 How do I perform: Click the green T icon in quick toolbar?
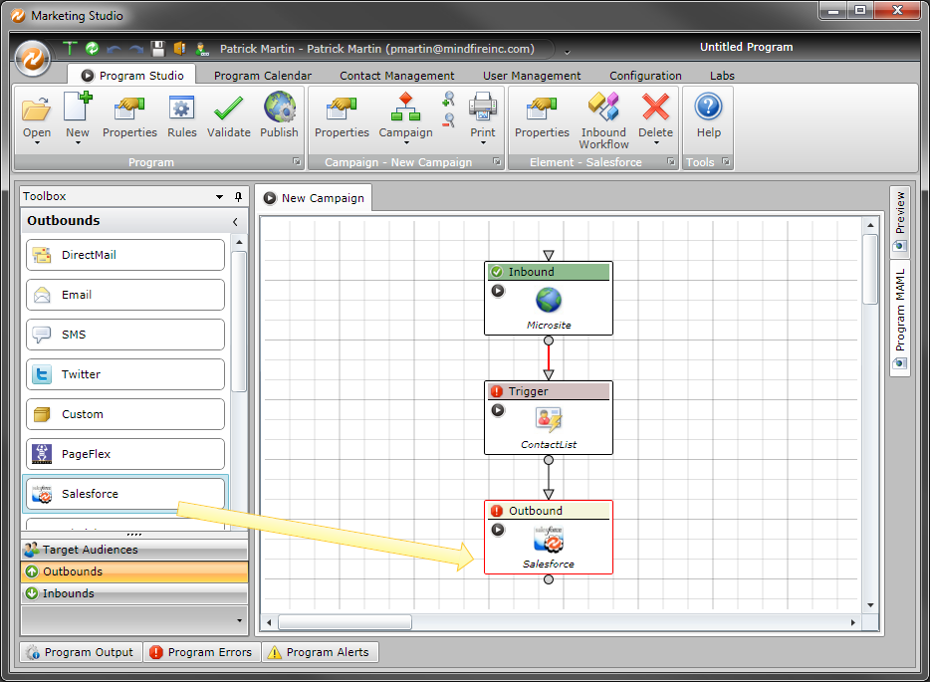[x=70, y=48]
